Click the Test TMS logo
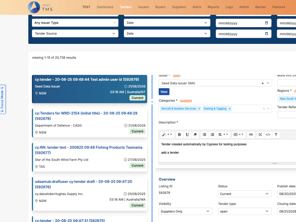Screen dimensions: 296x222 tap(40, 7)
